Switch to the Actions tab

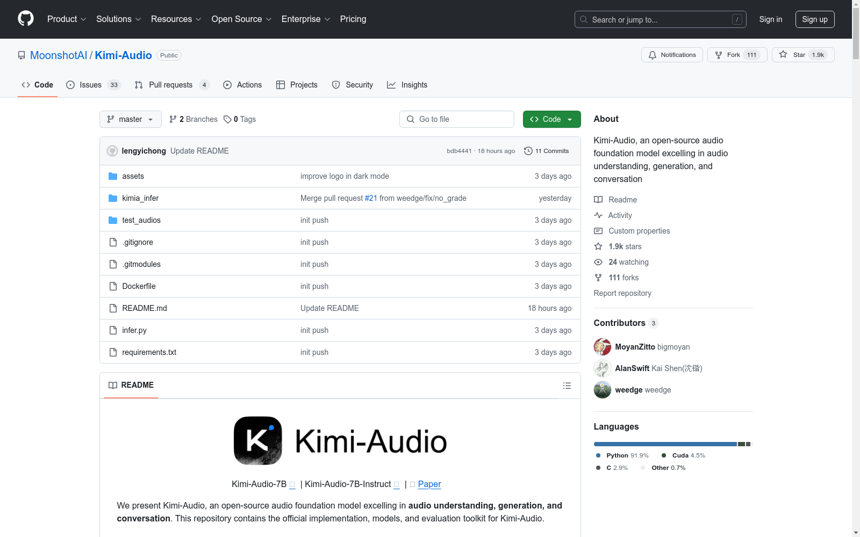coord(242,85)
